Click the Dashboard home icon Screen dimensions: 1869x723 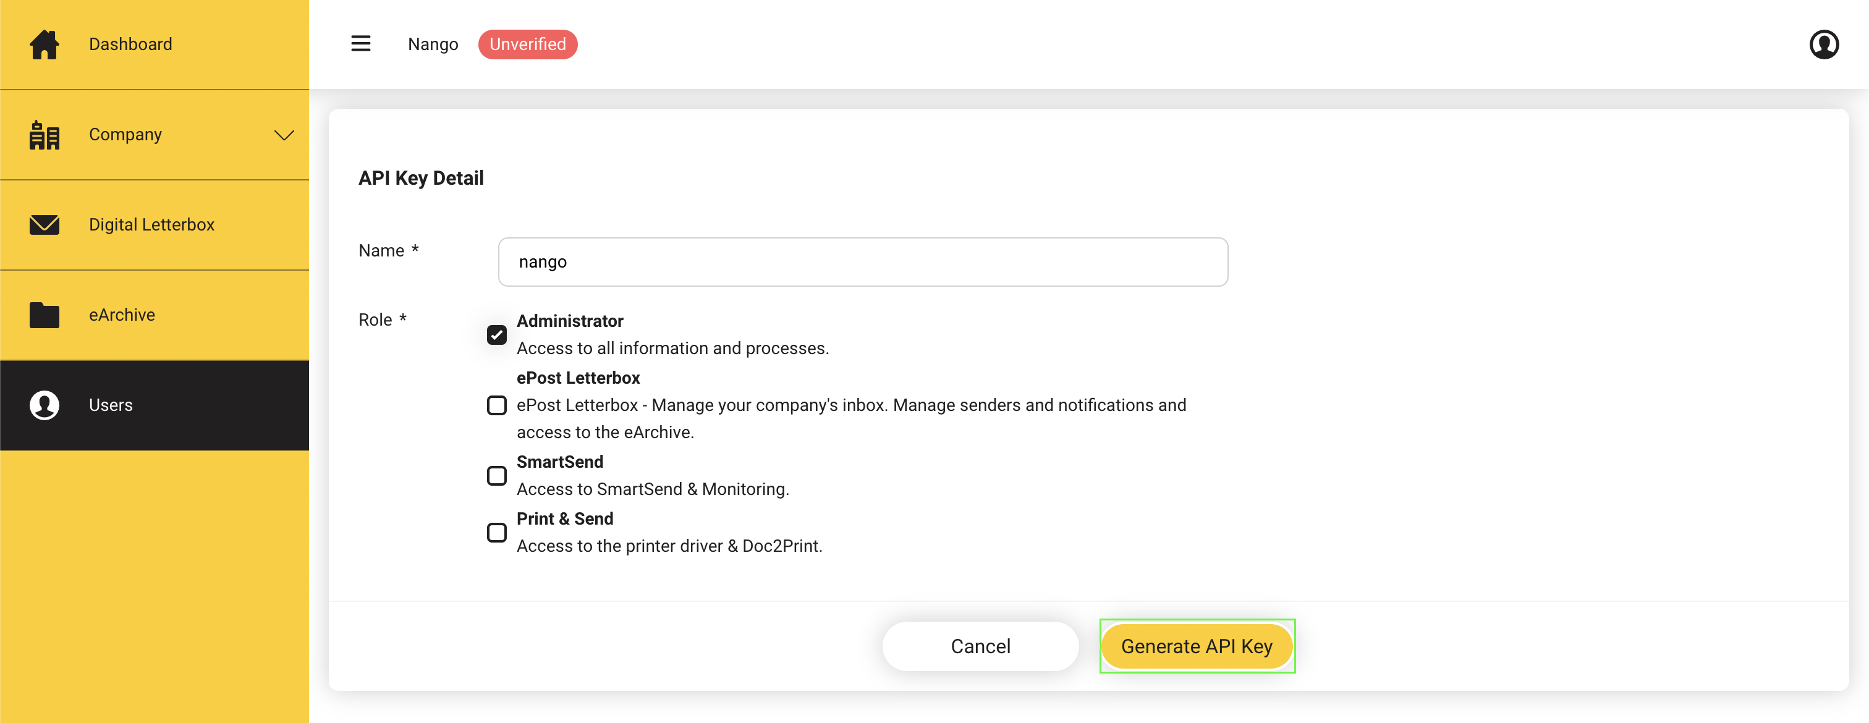(44, 44)
